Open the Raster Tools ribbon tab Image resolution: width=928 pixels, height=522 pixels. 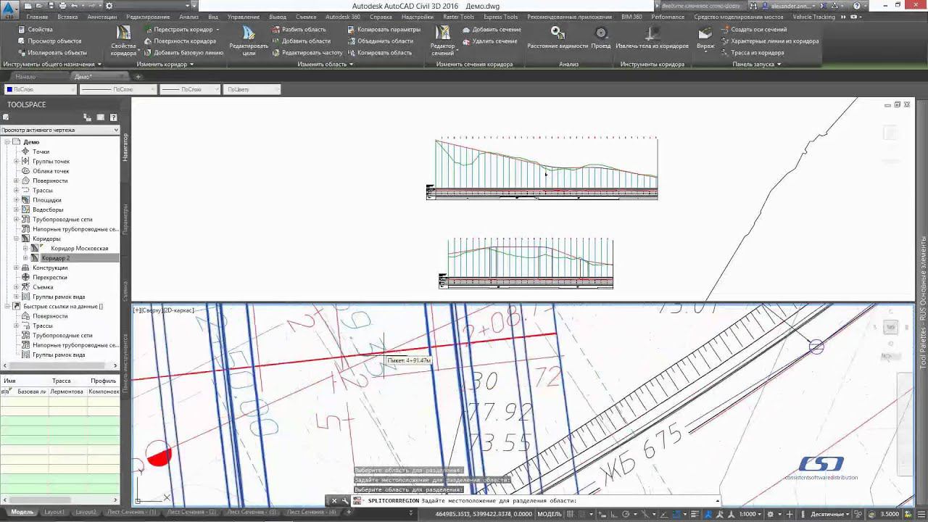(458, 17)
